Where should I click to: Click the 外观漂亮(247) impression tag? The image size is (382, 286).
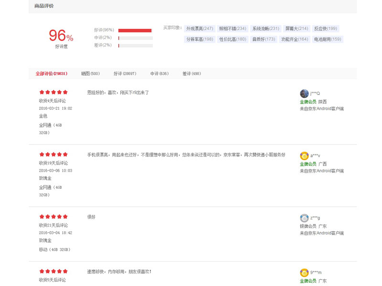pos(200,29)
